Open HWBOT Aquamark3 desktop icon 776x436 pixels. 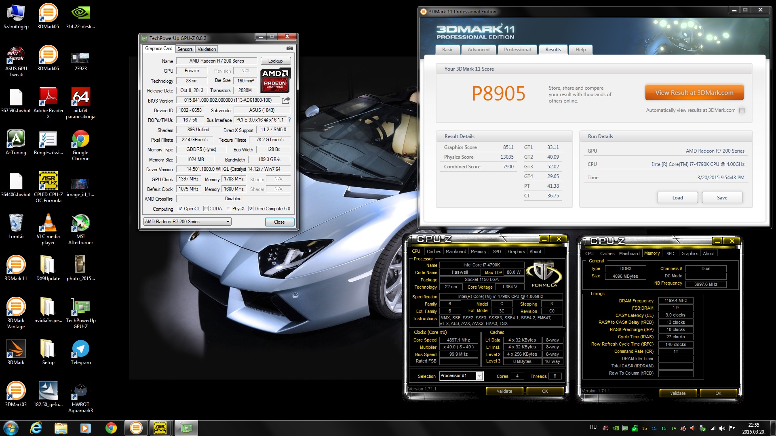click(80, 397)
